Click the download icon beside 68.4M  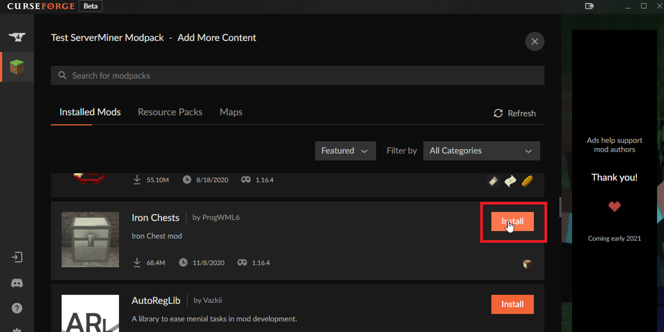coord(137,262)
